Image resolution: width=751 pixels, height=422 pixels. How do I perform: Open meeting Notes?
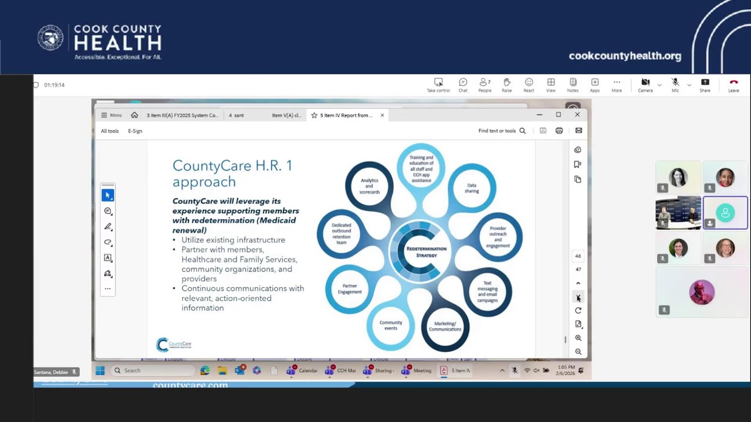click(x=573, y=85)
